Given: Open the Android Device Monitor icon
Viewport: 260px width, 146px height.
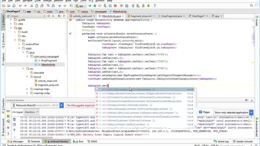Looking at the screenshot, I should (148, 6).
